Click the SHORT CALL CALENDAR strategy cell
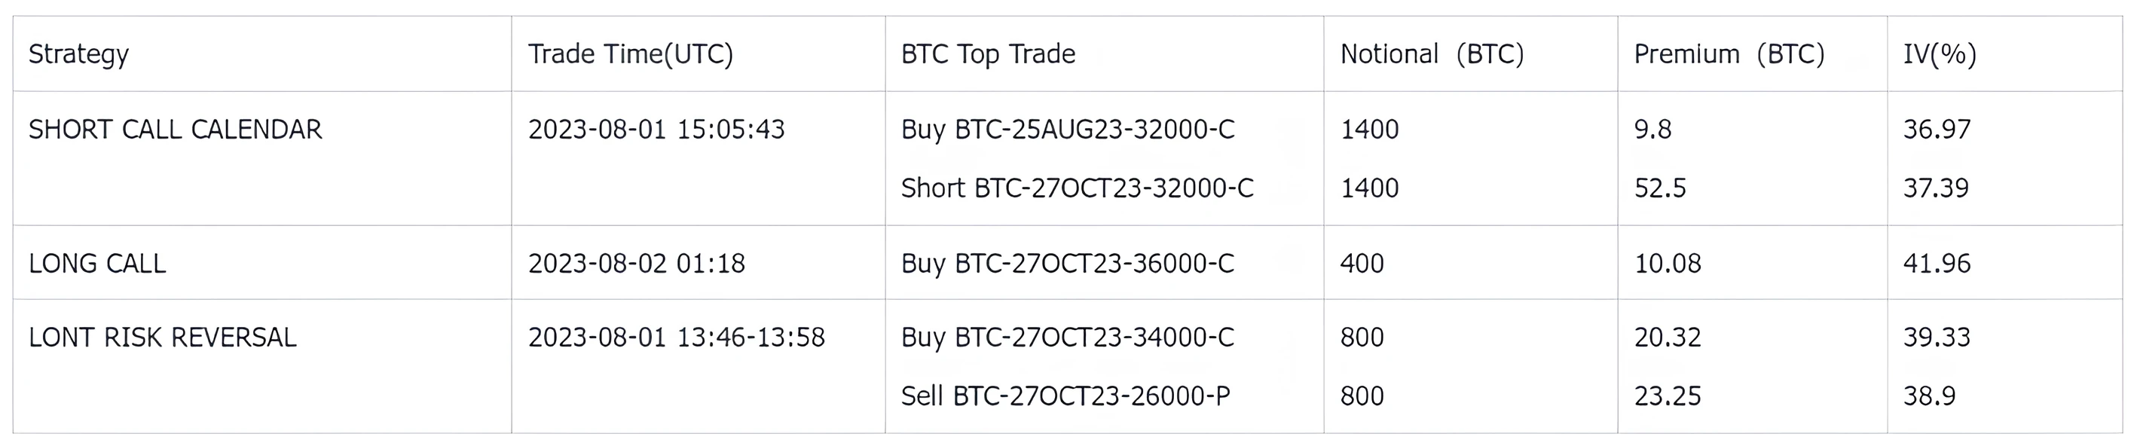Screen dimensions: 2137x446 (x=175, y=130)
